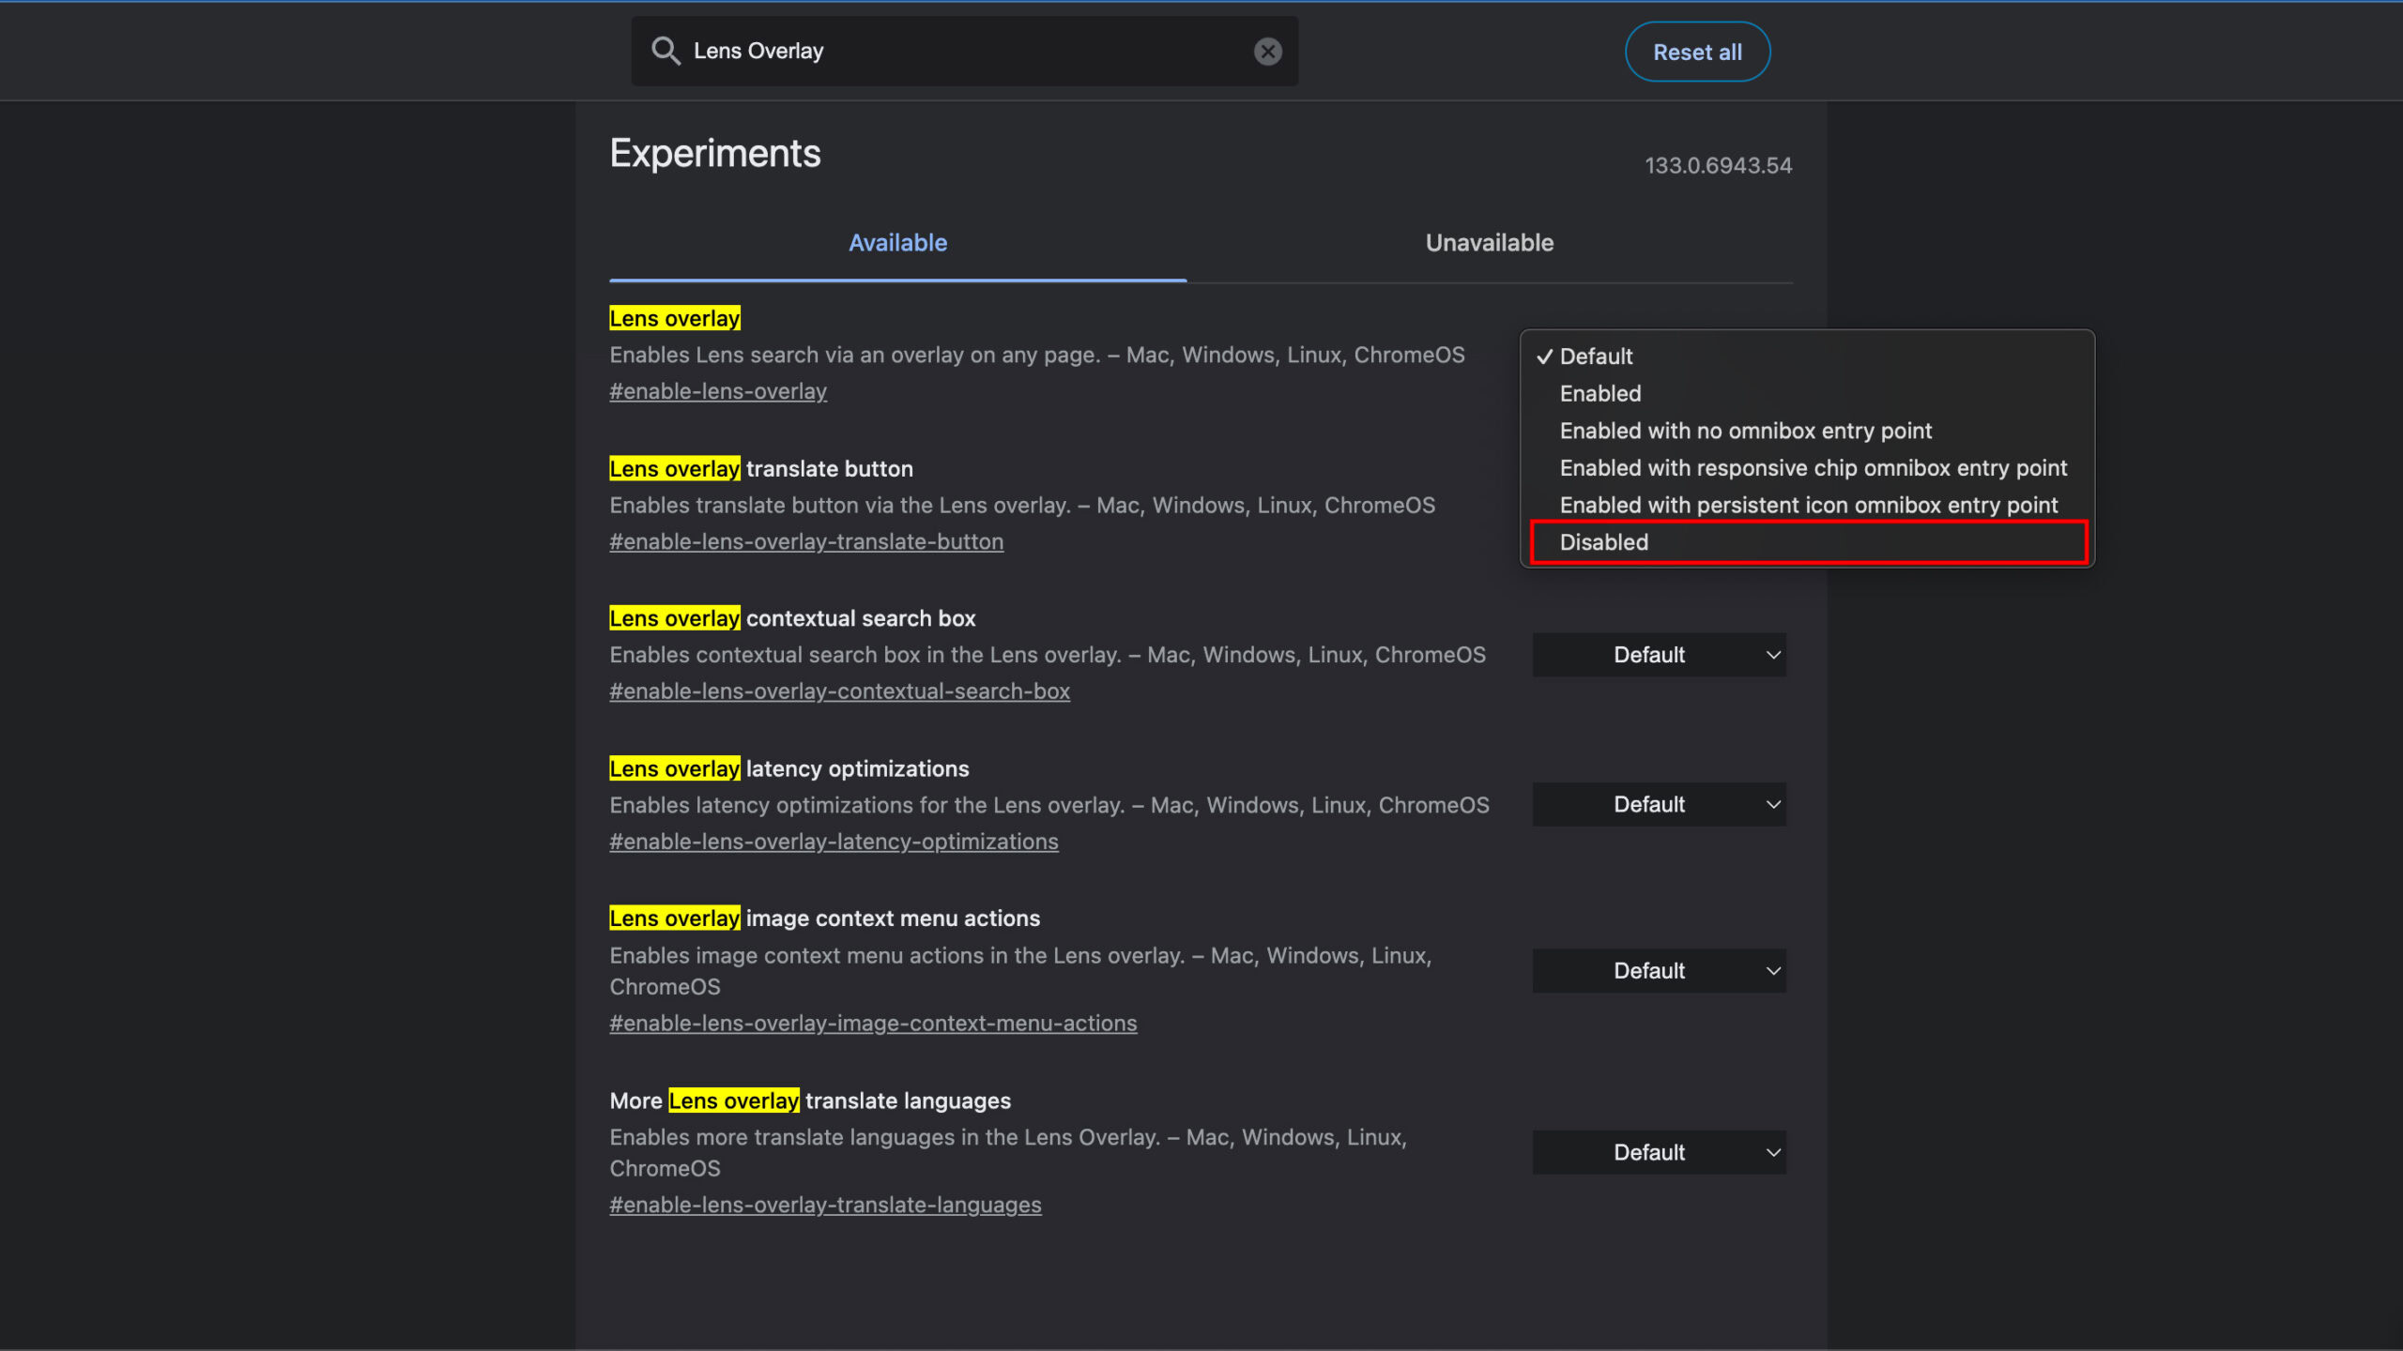Image resolution: width=2403 pixels, height=1351 pixels.
Task: Expand image context menu actions dropdown
Action: (x=1659, y=971)
